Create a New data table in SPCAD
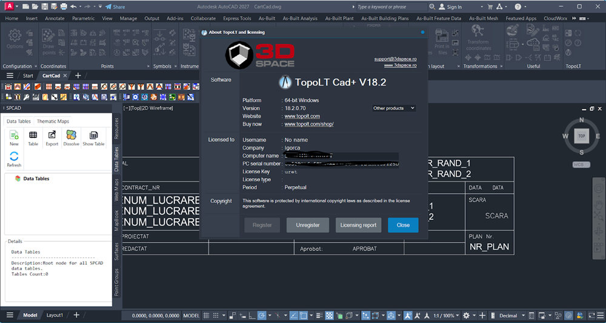Image resolution: width=606 pixels, height=323 pixels. click(15, 138)
